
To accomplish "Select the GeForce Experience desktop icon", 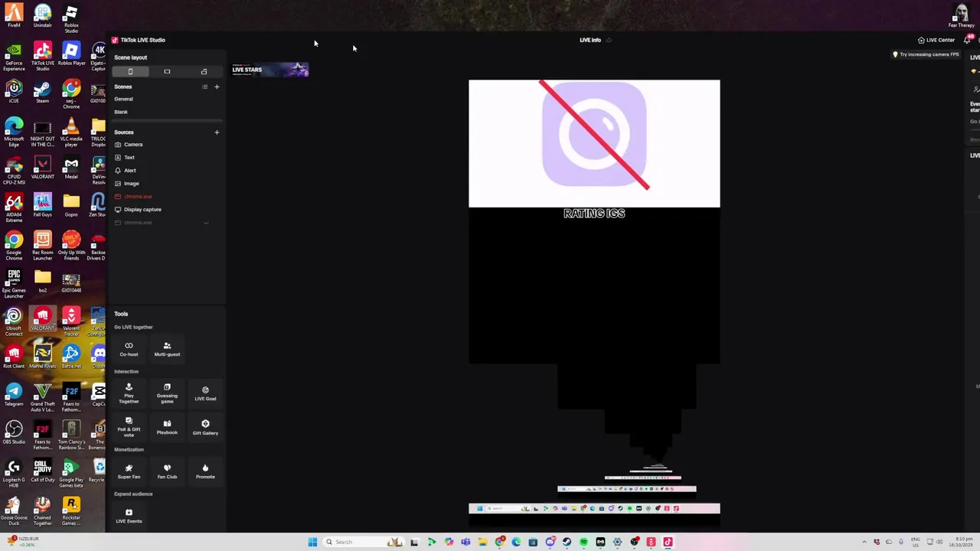I will tap(14, 57).
